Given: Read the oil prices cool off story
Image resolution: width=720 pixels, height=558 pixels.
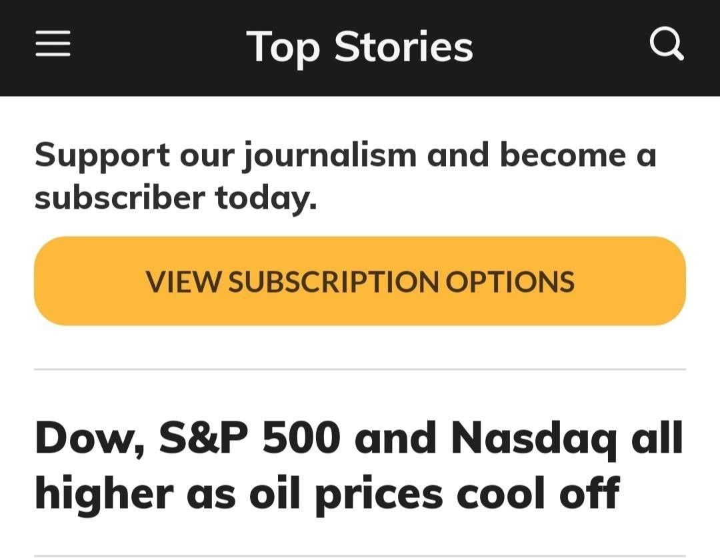Looking at the screenshot, I should coord(359,465).
